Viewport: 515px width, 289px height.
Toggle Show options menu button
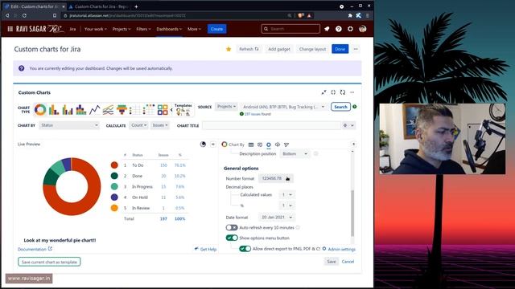232,238
